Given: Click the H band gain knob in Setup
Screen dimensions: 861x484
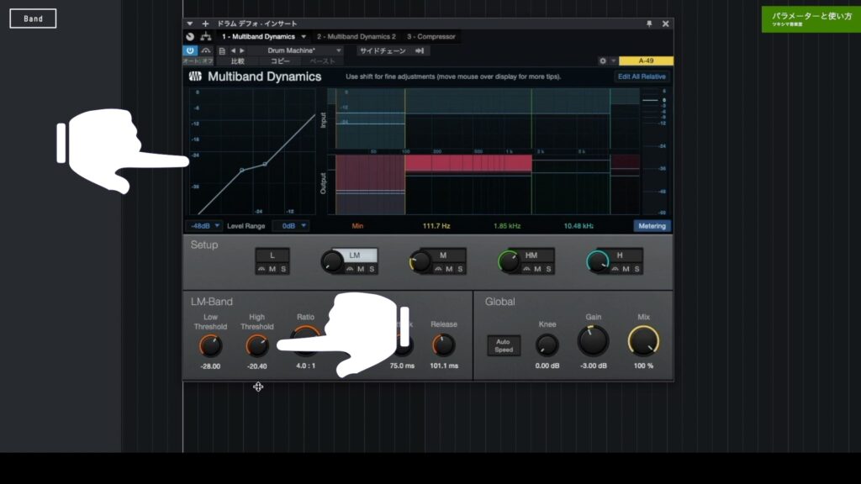Looking at the screenshot, I should [x=598, y=262].
